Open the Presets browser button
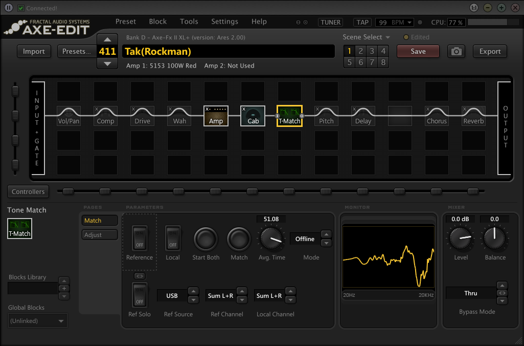This screenshot has width=524, height=346. point(77,52)
